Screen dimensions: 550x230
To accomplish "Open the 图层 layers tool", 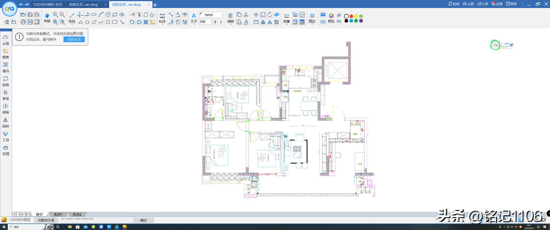I will click(312, 16).
